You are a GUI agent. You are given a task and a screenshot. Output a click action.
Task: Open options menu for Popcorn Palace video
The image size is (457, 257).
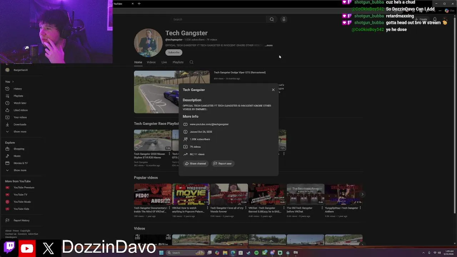click(207, 208)
